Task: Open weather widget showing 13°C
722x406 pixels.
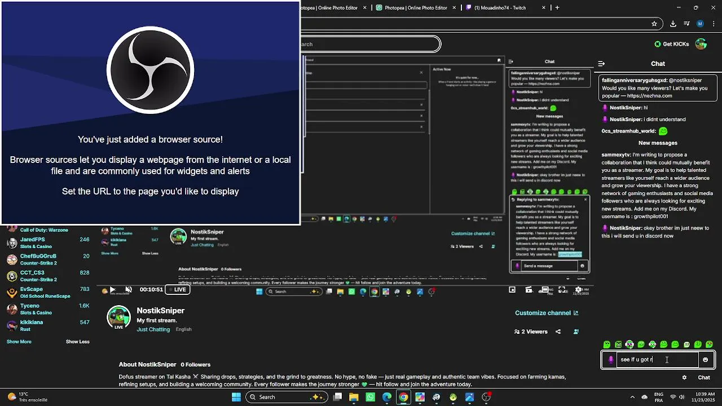Action: 27,397
